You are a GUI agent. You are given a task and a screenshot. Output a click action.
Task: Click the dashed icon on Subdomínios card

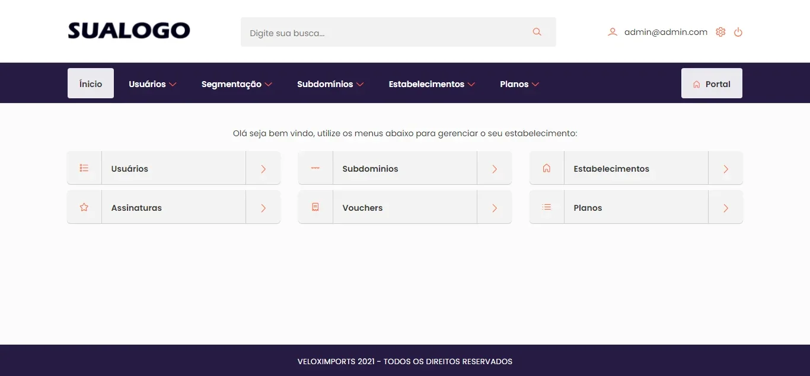[315, 168]
